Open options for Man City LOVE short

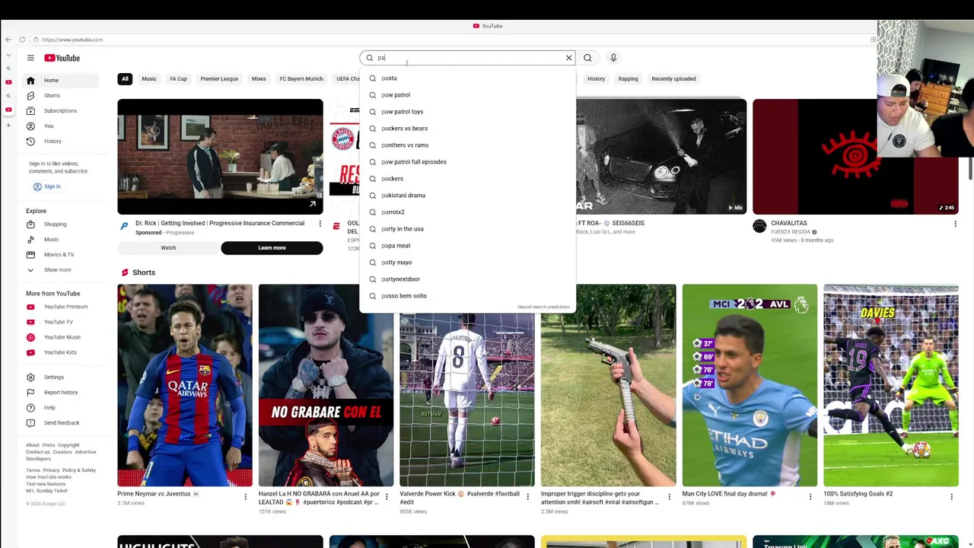tap(810, 497)
